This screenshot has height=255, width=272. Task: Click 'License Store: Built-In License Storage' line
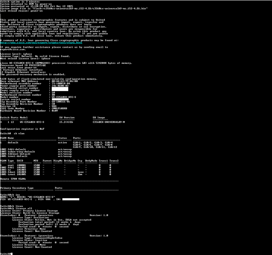(30, 213)
